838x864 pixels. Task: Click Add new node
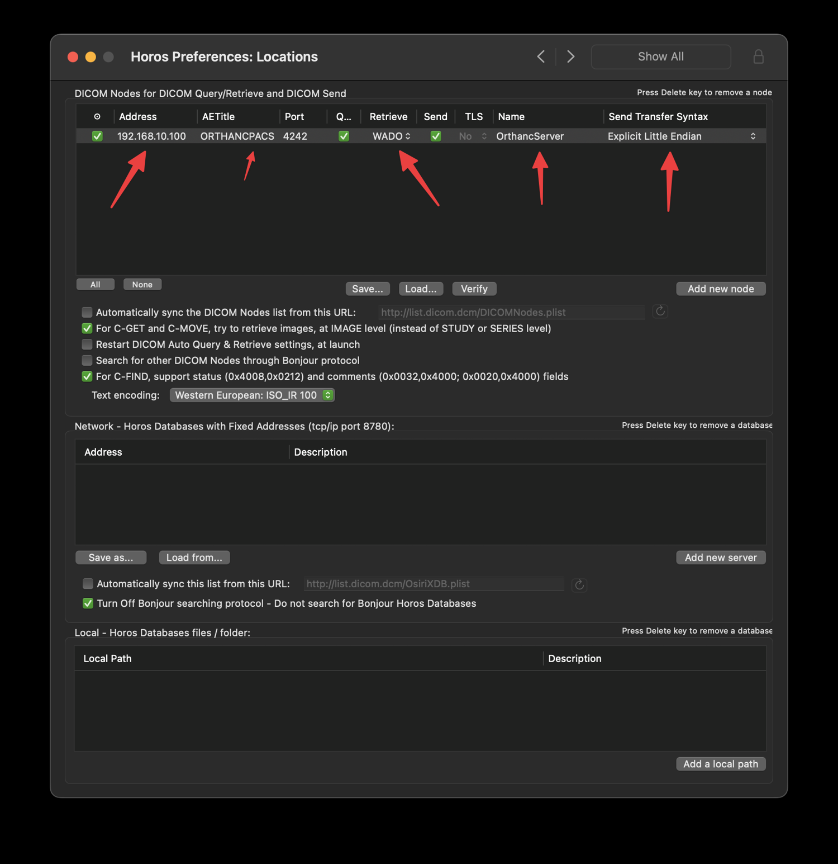(721, 289)
